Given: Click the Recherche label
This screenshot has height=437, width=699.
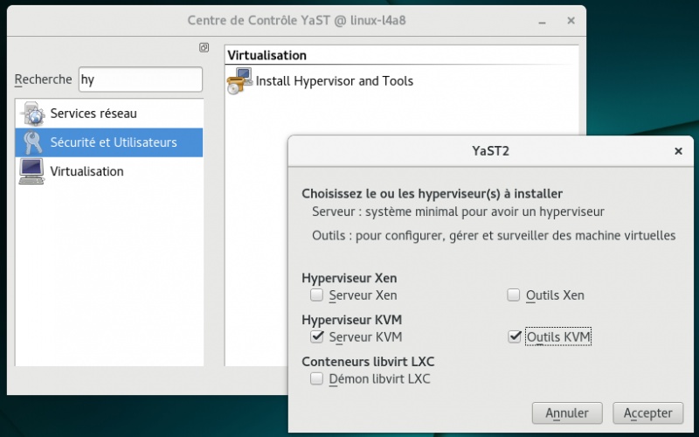Looking at the screenshot, I should point(43,80).
